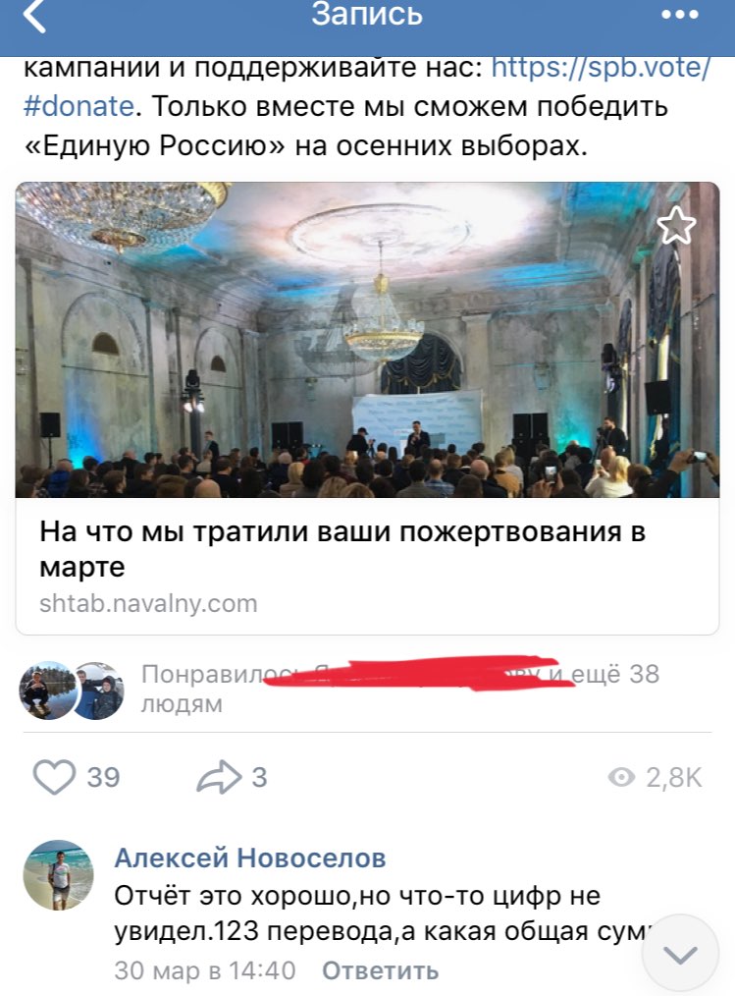Open Алексей Новоселов's profile name
This screenshot has width=735, height=996.
pyautogui.click(x=250, y=858)
